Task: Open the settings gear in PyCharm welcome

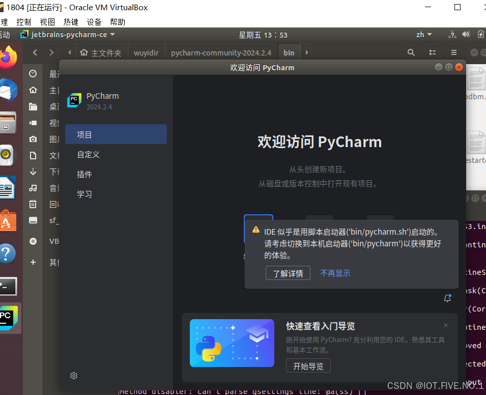Action: [x=74, y=376]
